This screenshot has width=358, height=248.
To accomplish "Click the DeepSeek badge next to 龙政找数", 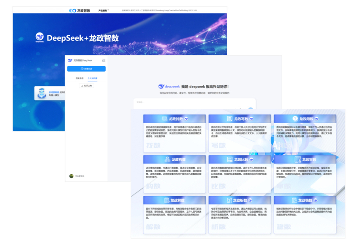I will click(x=186, y=119).
